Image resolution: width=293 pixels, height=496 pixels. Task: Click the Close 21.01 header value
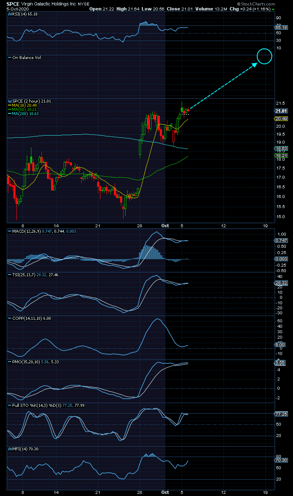180,9
